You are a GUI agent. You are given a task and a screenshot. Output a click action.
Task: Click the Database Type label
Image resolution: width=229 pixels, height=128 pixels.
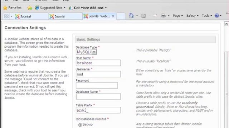point(86,47)
